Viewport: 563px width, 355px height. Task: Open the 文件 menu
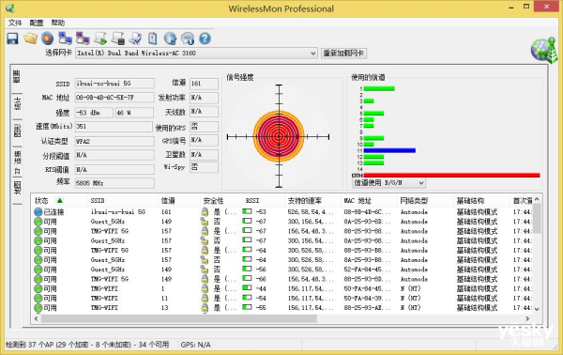15,23
